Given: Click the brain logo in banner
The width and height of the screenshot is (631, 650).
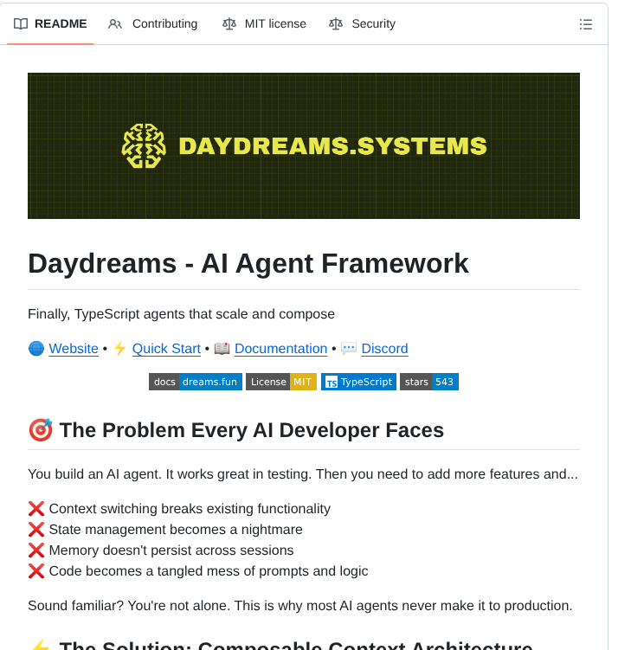Looking at the screenshot, I should tap(144, 146).
